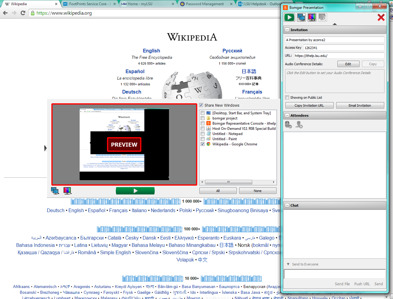
Task: Click the None button under the window list
Action: tap(258, 191)
